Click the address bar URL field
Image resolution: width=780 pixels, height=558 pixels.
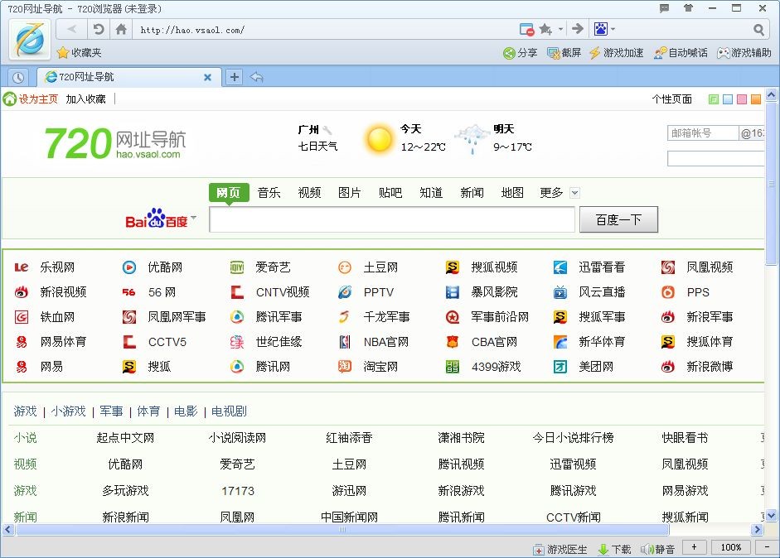click(323, 30)
